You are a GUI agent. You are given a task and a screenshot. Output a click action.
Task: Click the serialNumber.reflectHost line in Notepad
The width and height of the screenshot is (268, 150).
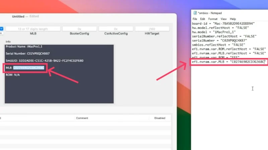[x=224, y=36]
